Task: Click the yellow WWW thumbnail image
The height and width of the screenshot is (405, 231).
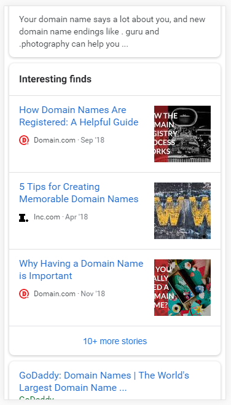Action: pyautogui.click(x=182, y=211)
